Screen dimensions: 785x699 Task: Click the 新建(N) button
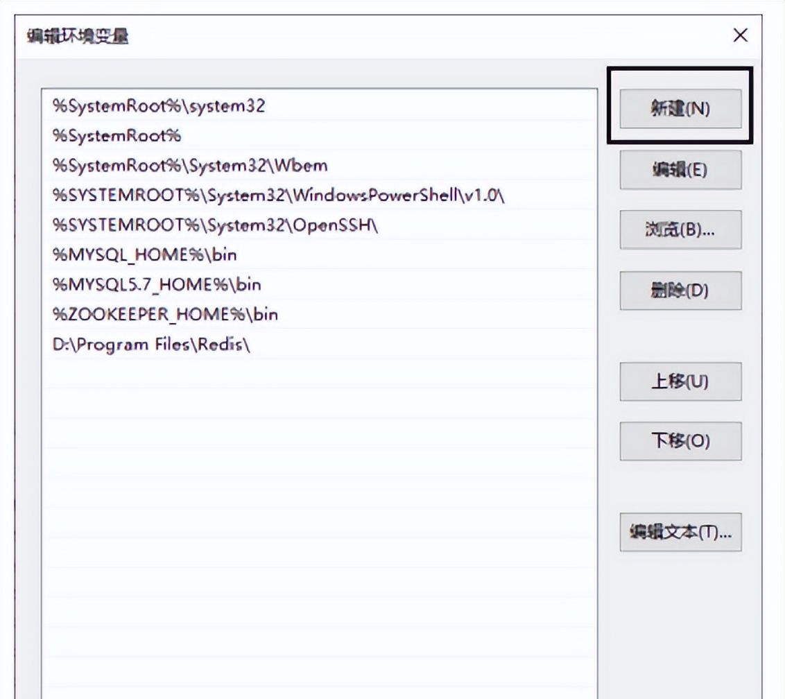[680, 109]
